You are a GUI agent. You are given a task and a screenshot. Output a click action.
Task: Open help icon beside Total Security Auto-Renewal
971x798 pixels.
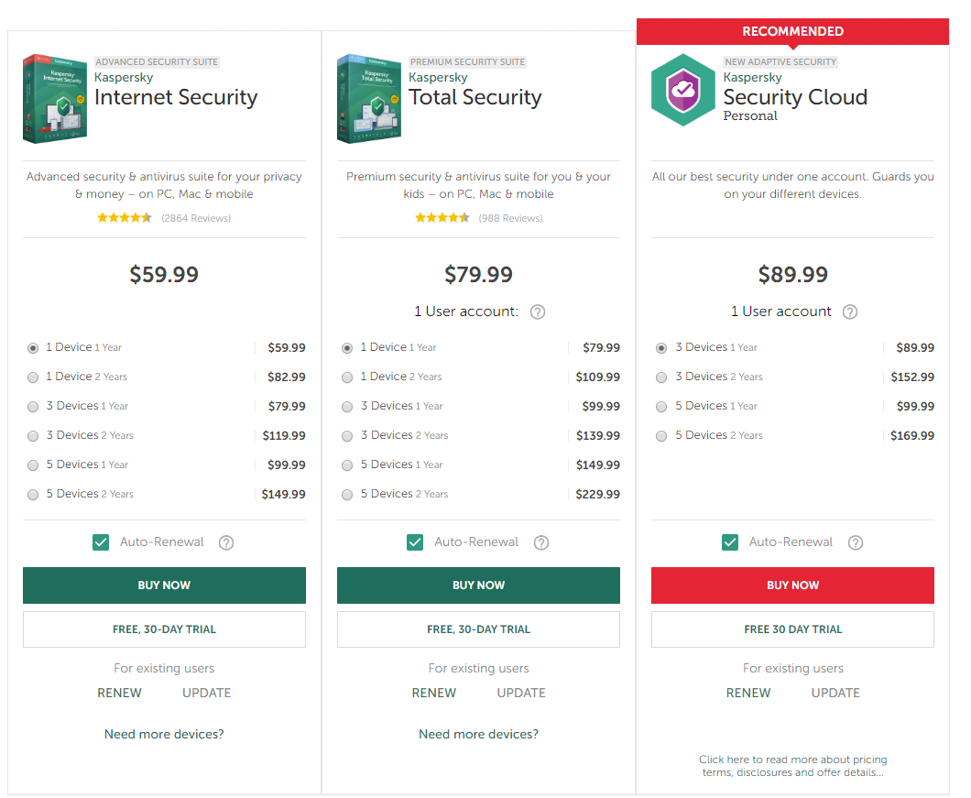(x=541, y=542)
